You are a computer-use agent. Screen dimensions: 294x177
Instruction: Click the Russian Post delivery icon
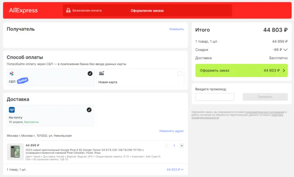[x=12, y=110]
